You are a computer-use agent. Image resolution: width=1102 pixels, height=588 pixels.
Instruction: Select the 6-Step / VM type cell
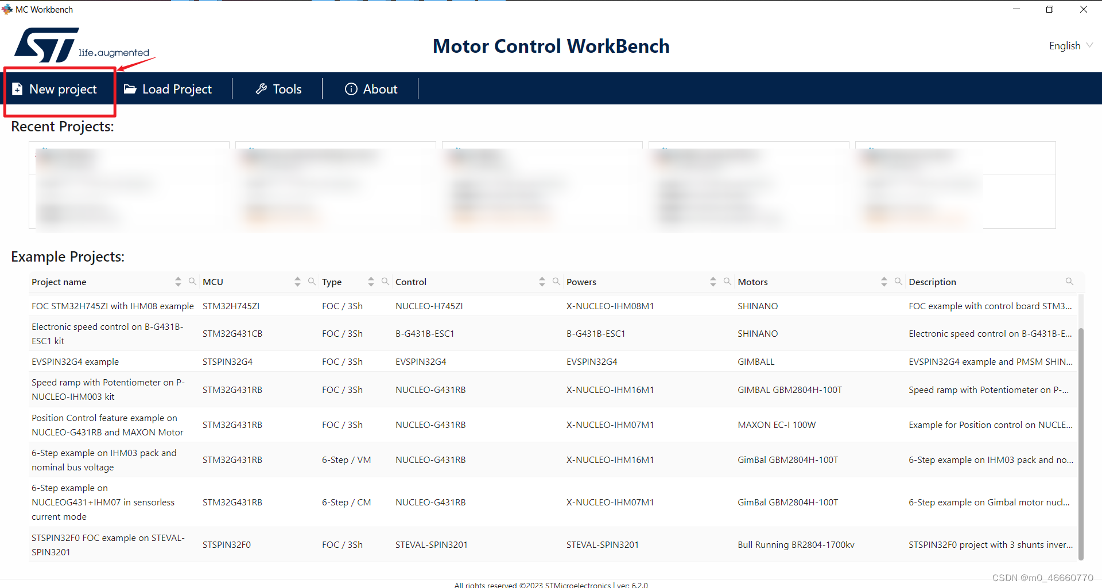(346, 460)
